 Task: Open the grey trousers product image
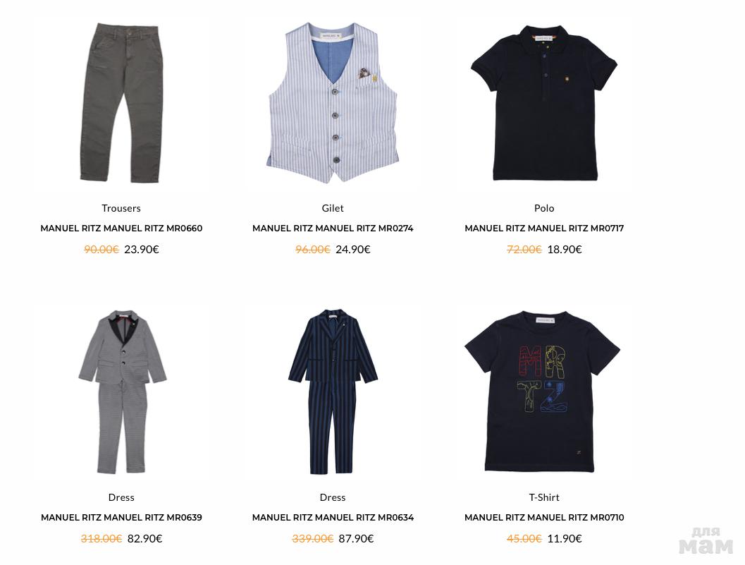122,103
